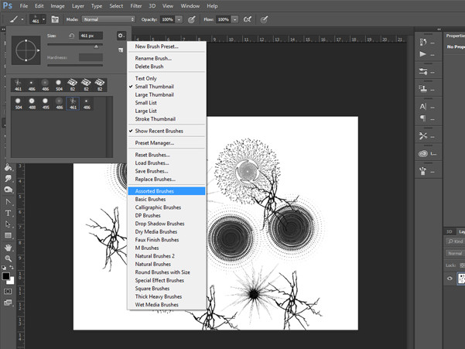The width and height of the screenshot is (465, 349).
Task: Open the Creative Cloud Libraries panel
Action: [423, 153]
